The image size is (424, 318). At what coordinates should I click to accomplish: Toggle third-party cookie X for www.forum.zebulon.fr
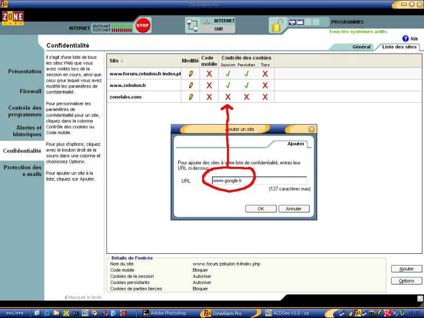265,74
